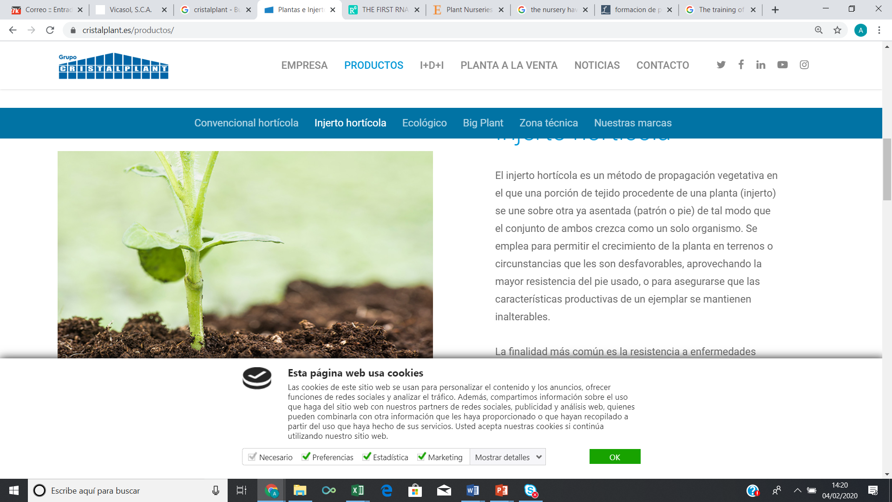Open the Twitter social icon
The height and width of the screenshot is (502, 892).
(721, 65)
